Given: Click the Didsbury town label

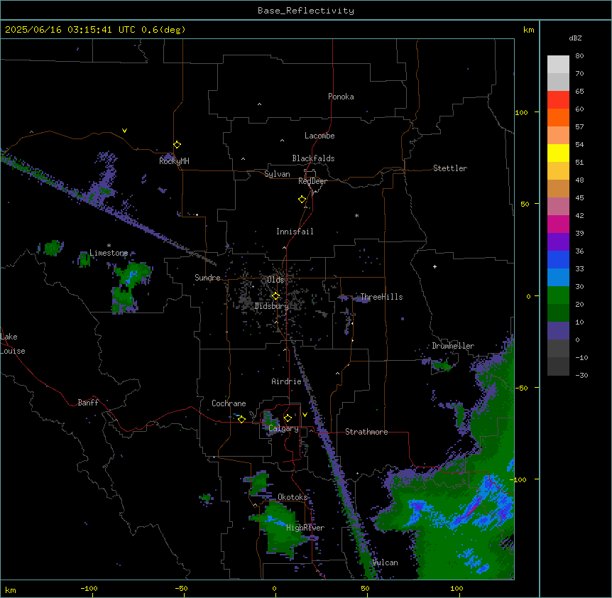Looking at the screenshot, I should pos(271,306).
